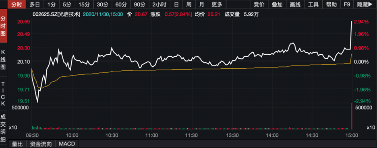Open the 成交明细 sidebar tab
This screenshot has height=148, width=377.
click(3, 127)
